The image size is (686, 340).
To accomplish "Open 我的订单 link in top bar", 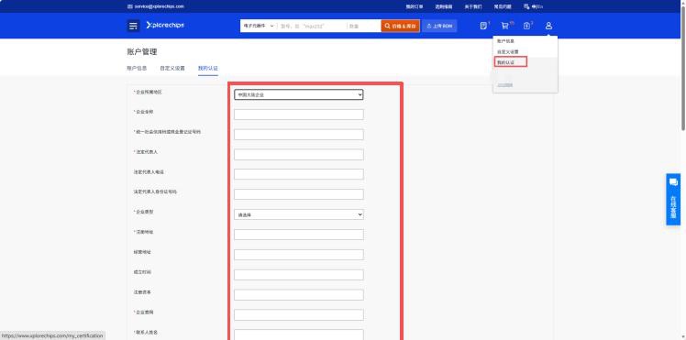I will point(415,6).
